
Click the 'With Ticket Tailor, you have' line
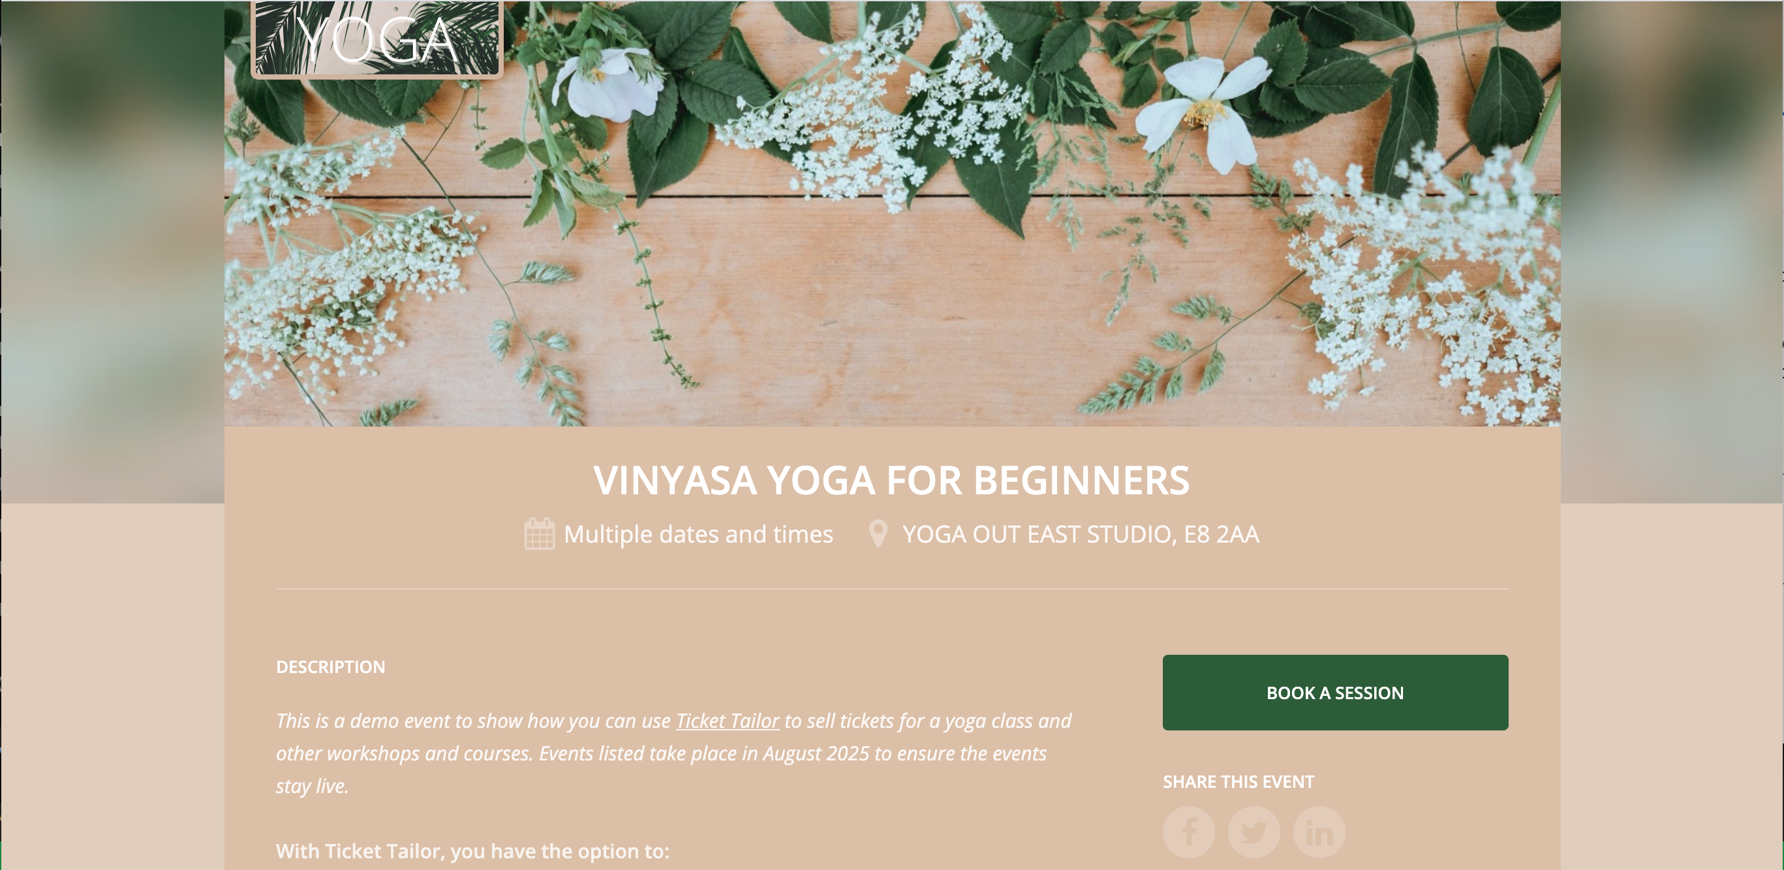[473, 851]
